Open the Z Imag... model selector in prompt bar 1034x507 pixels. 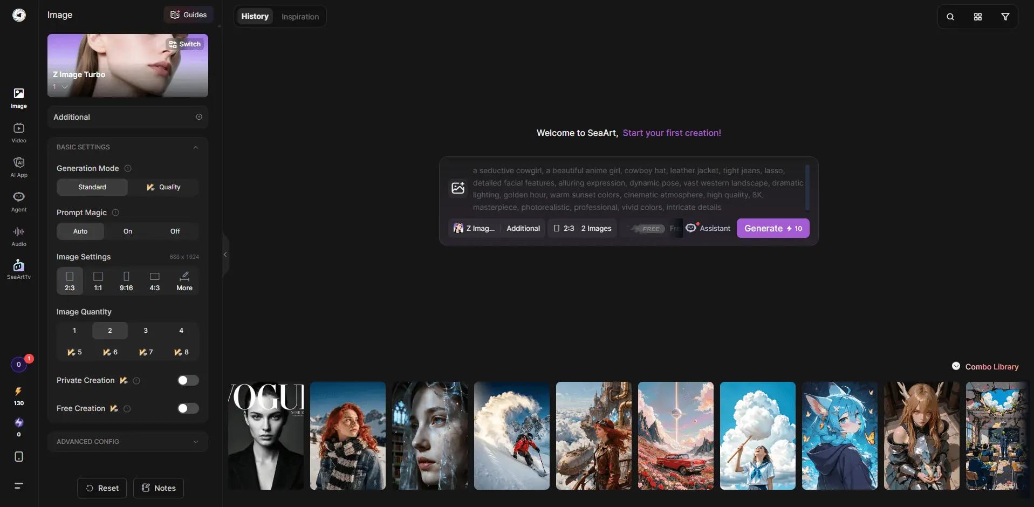click(474, 228)
